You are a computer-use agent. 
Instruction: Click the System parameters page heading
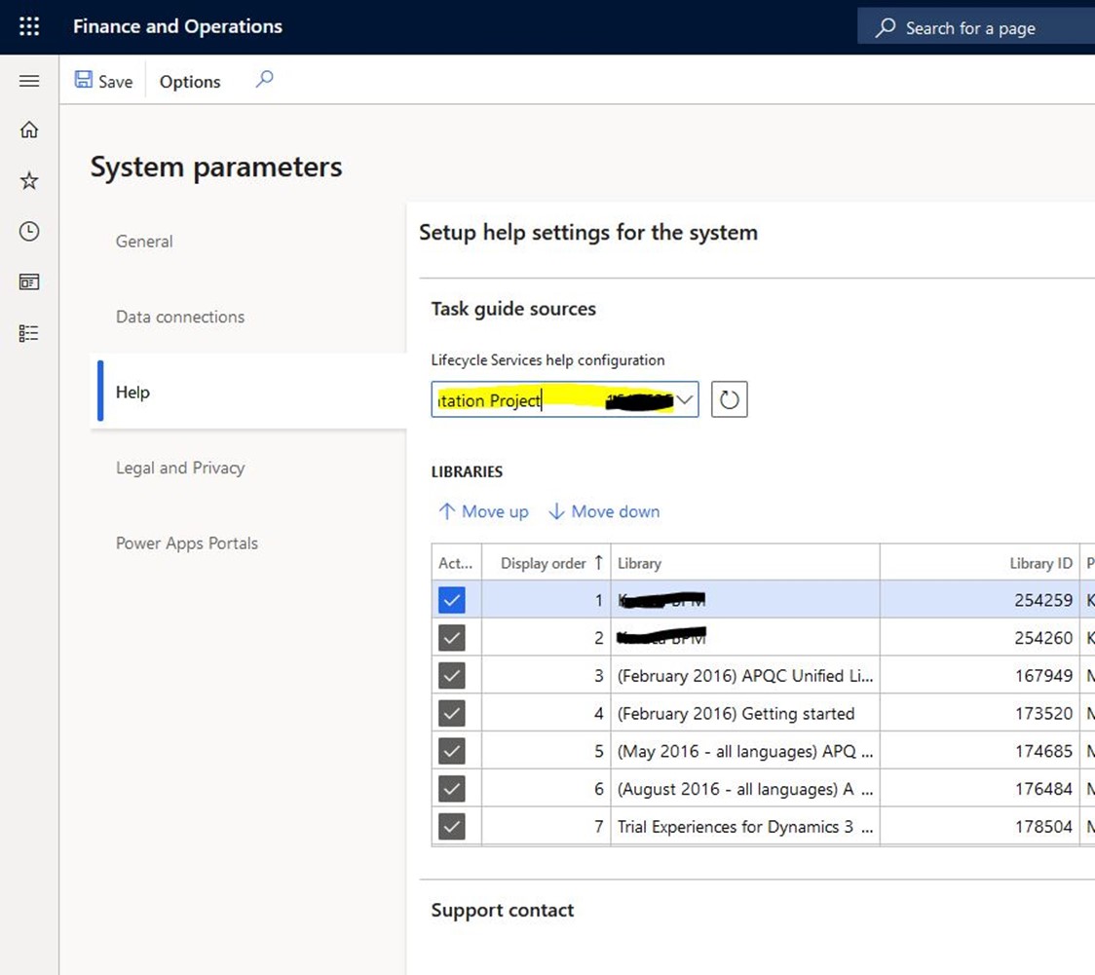coord(216,168)
